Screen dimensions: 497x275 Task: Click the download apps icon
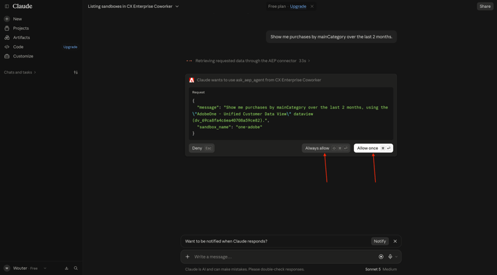click(x=66, y=268)
